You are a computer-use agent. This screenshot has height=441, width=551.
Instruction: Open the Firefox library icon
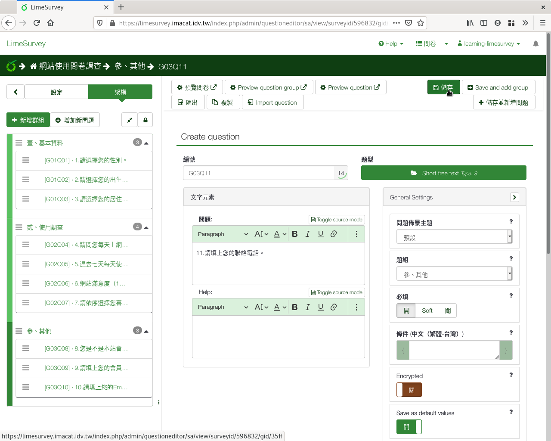pyautogui.click(x=470, y=23)
